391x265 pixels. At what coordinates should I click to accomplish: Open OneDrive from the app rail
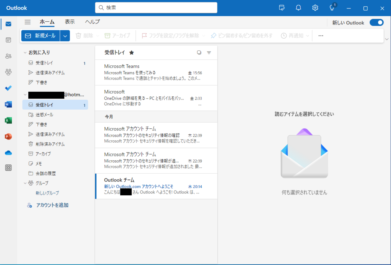(8, 153)
